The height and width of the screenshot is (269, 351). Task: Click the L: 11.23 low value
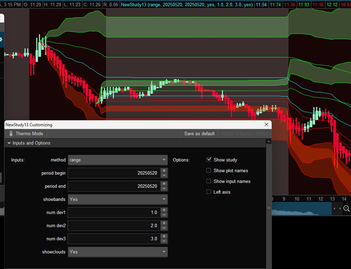(x=72, y=4)
